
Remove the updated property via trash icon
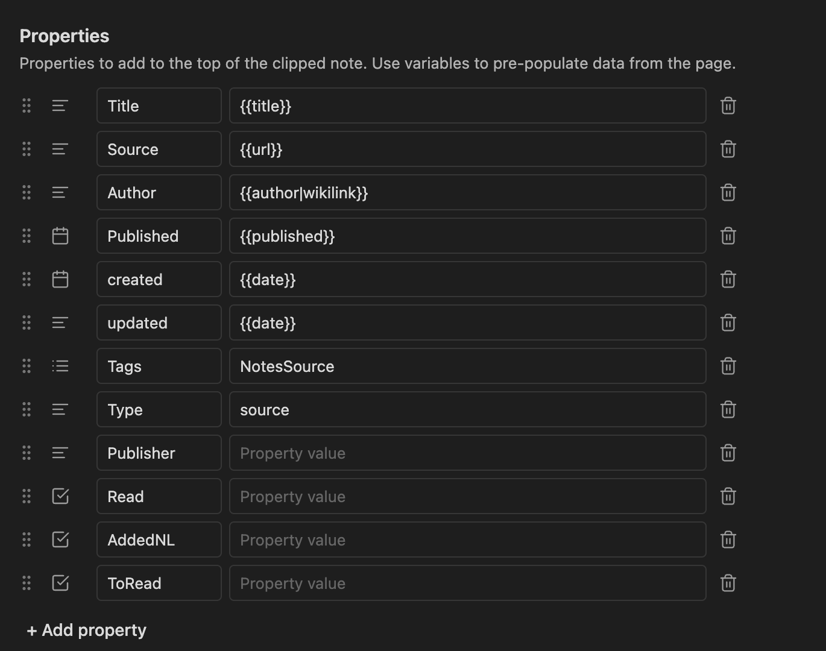pos(728,322)
